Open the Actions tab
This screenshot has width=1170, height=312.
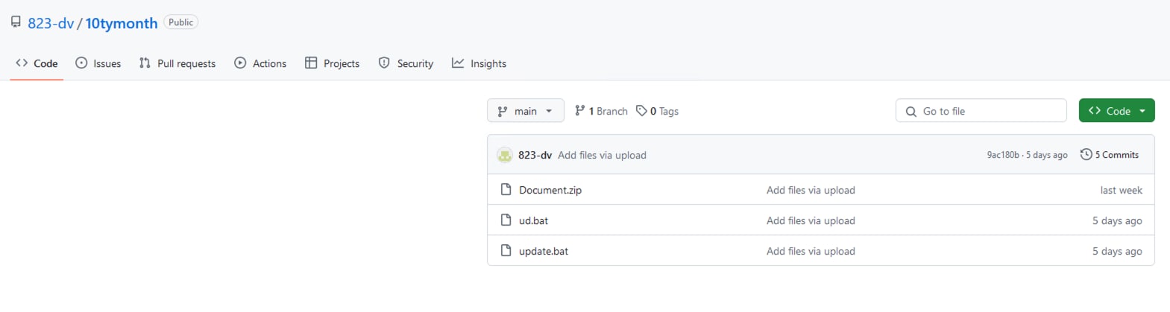tap(260, 63)
